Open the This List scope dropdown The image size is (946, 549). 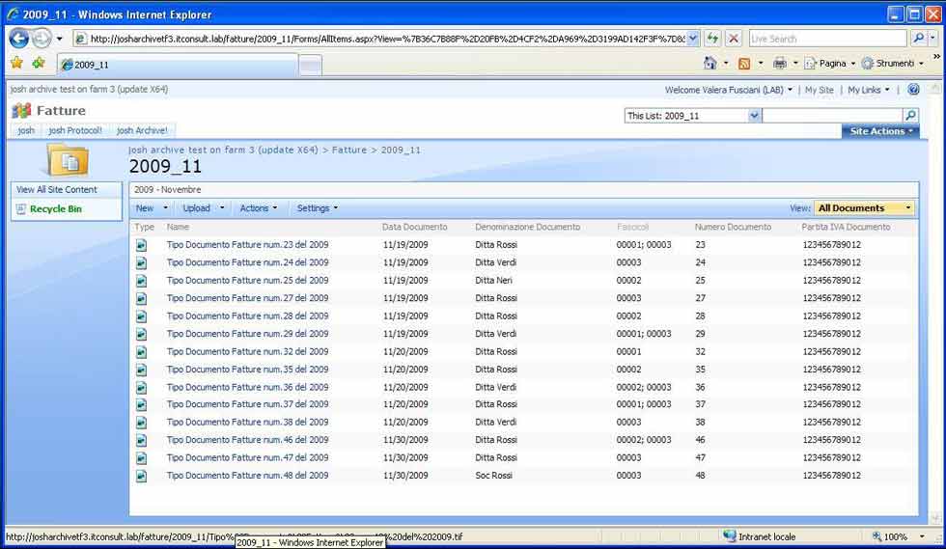(755, 116)
